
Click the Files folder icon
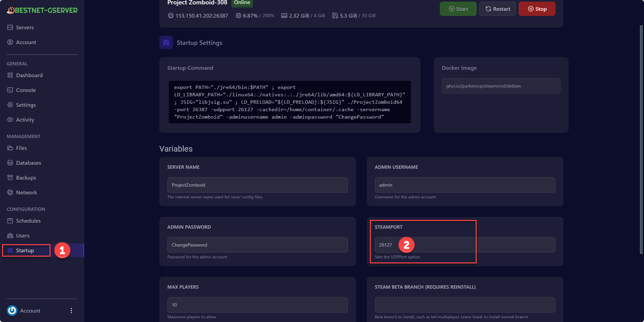click(10, 148)
